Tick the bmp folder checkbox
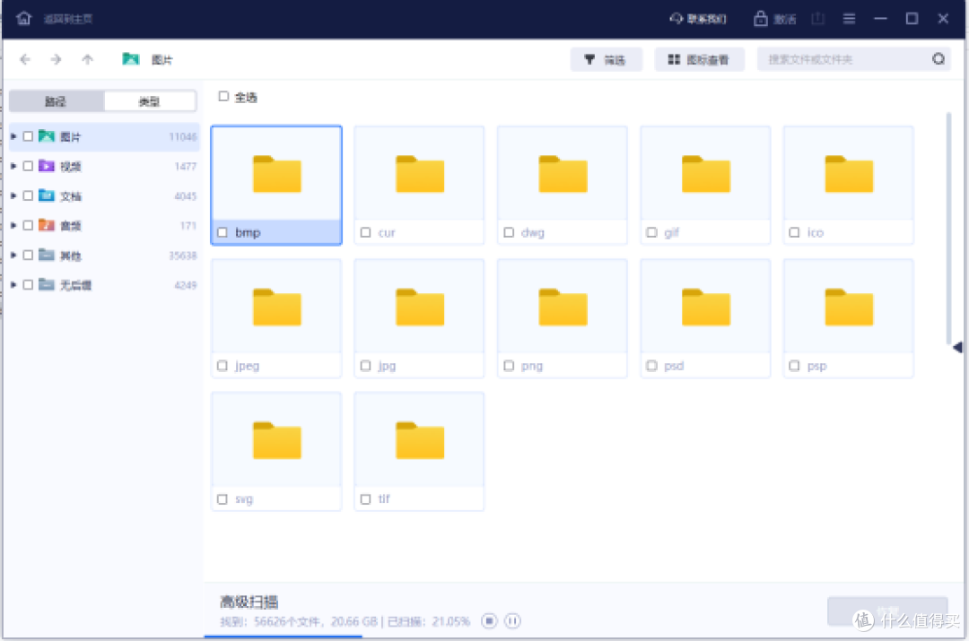Viewport: 969px width, 641px height. (223, 233)
